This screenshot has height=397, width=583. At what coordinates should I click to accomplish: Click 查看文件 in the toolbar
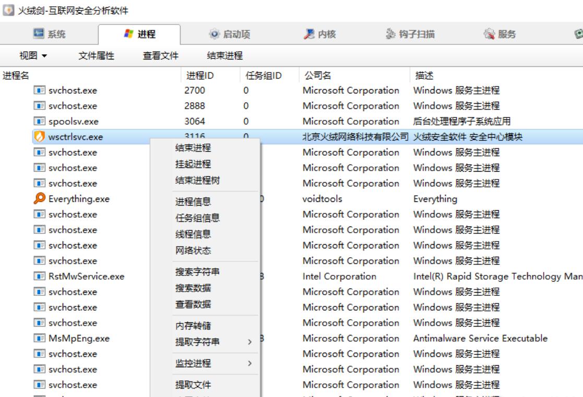coord(161,56)
